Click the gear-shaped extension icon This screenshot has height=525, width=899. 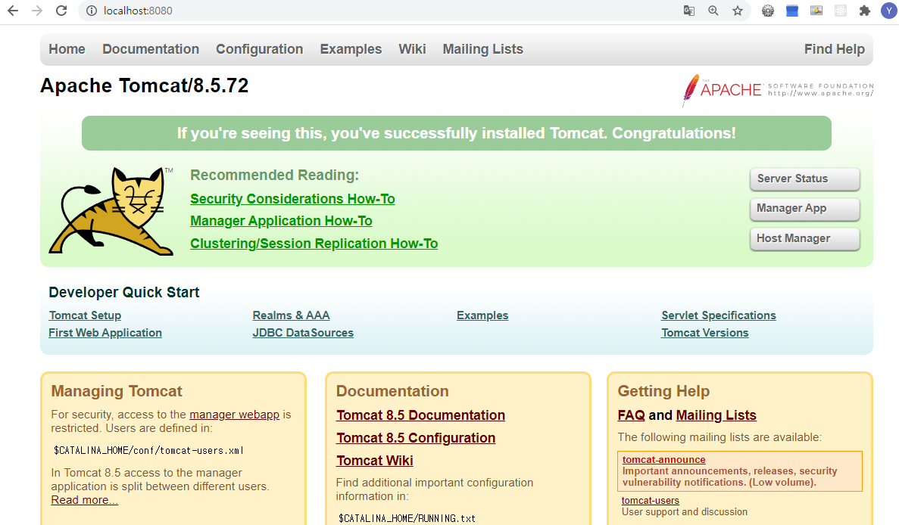(768, 11)
